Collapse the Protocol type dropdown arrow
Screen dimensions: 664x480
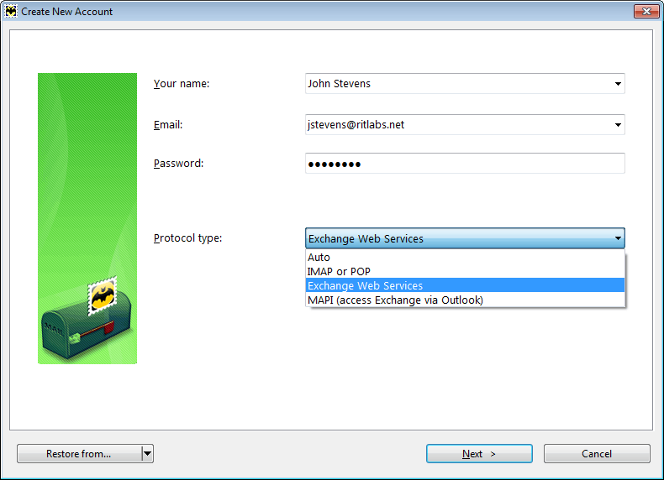(x=618, y=238)
